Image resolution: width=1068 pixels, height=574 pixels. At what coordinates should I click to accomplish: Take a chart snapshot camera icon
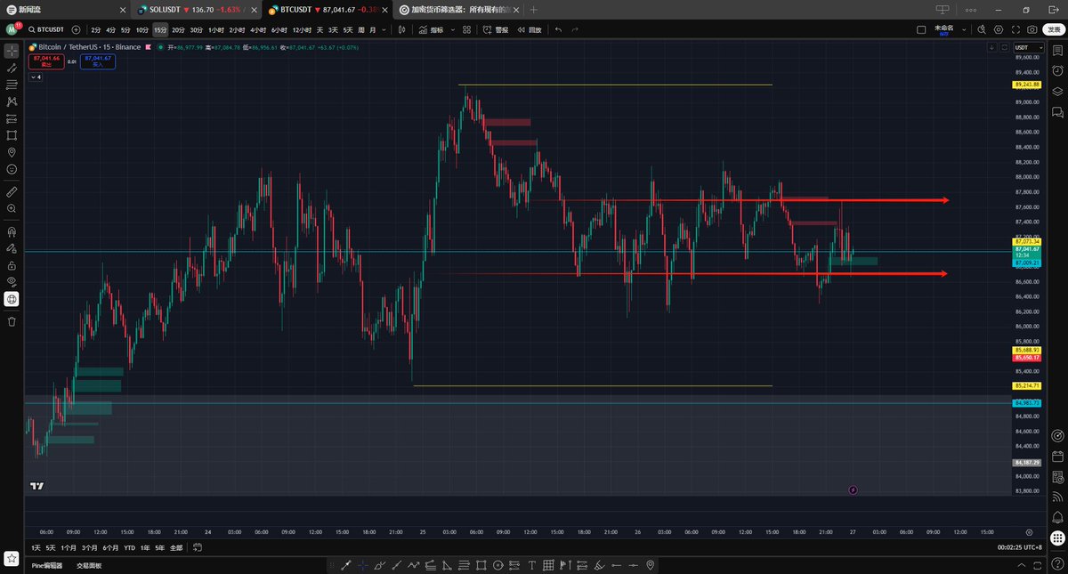1032,29
